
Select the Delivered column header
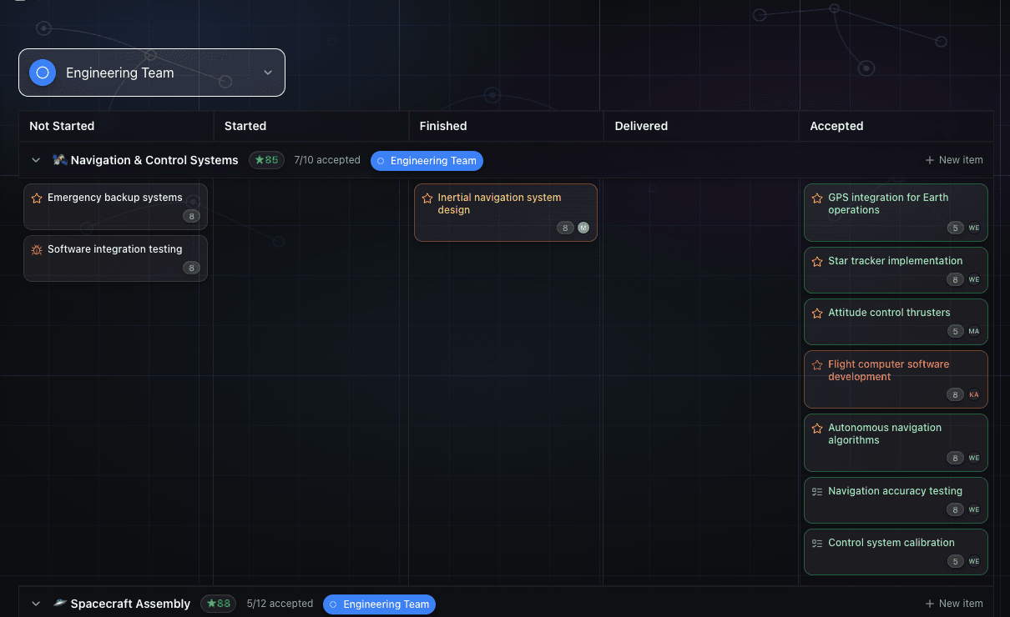tap(641, 126)
